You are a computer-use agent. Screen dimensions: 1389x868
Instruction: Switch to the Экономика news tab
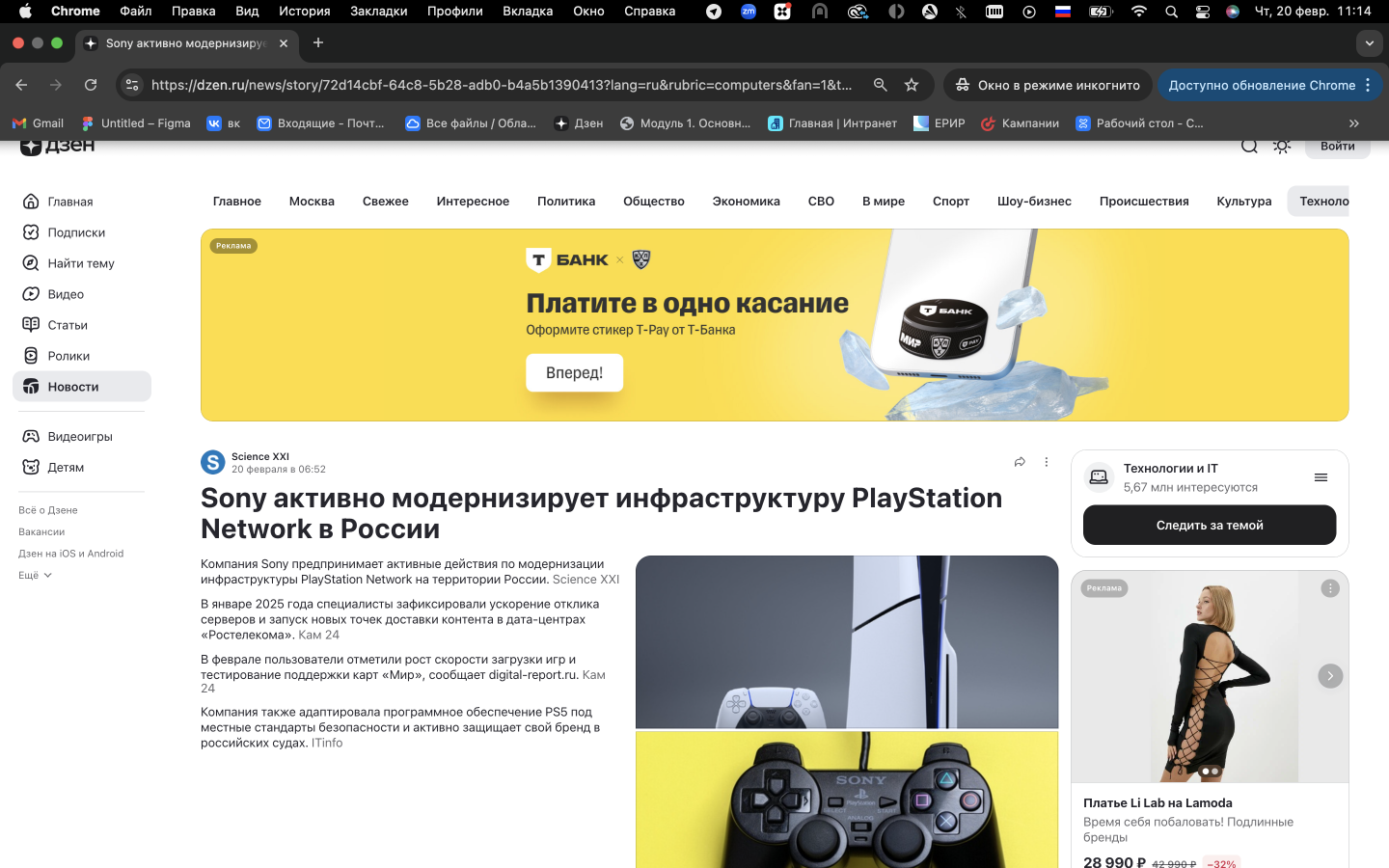[747, 202]
